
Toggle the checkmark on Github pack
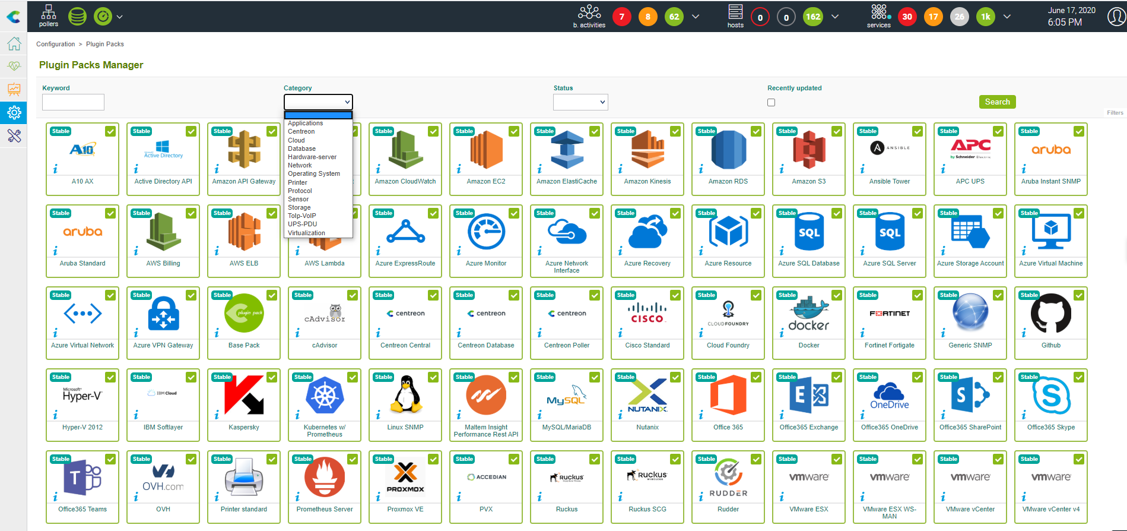point(1079,295)
